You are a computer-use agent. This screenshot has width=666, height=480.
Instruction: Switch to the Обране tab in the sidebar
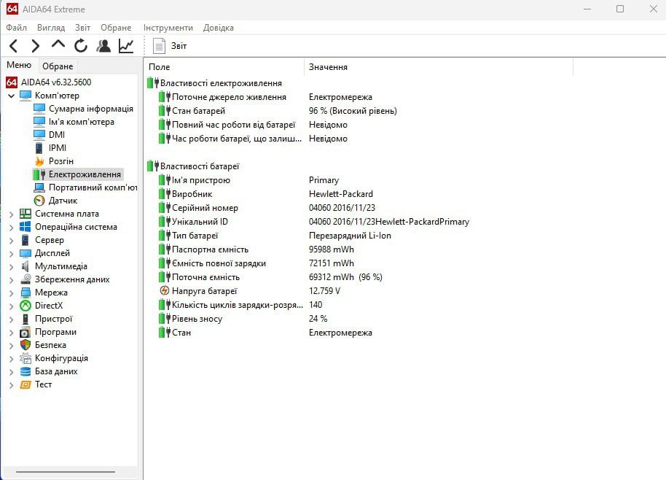pyautogui.click(x=58, y=66)
